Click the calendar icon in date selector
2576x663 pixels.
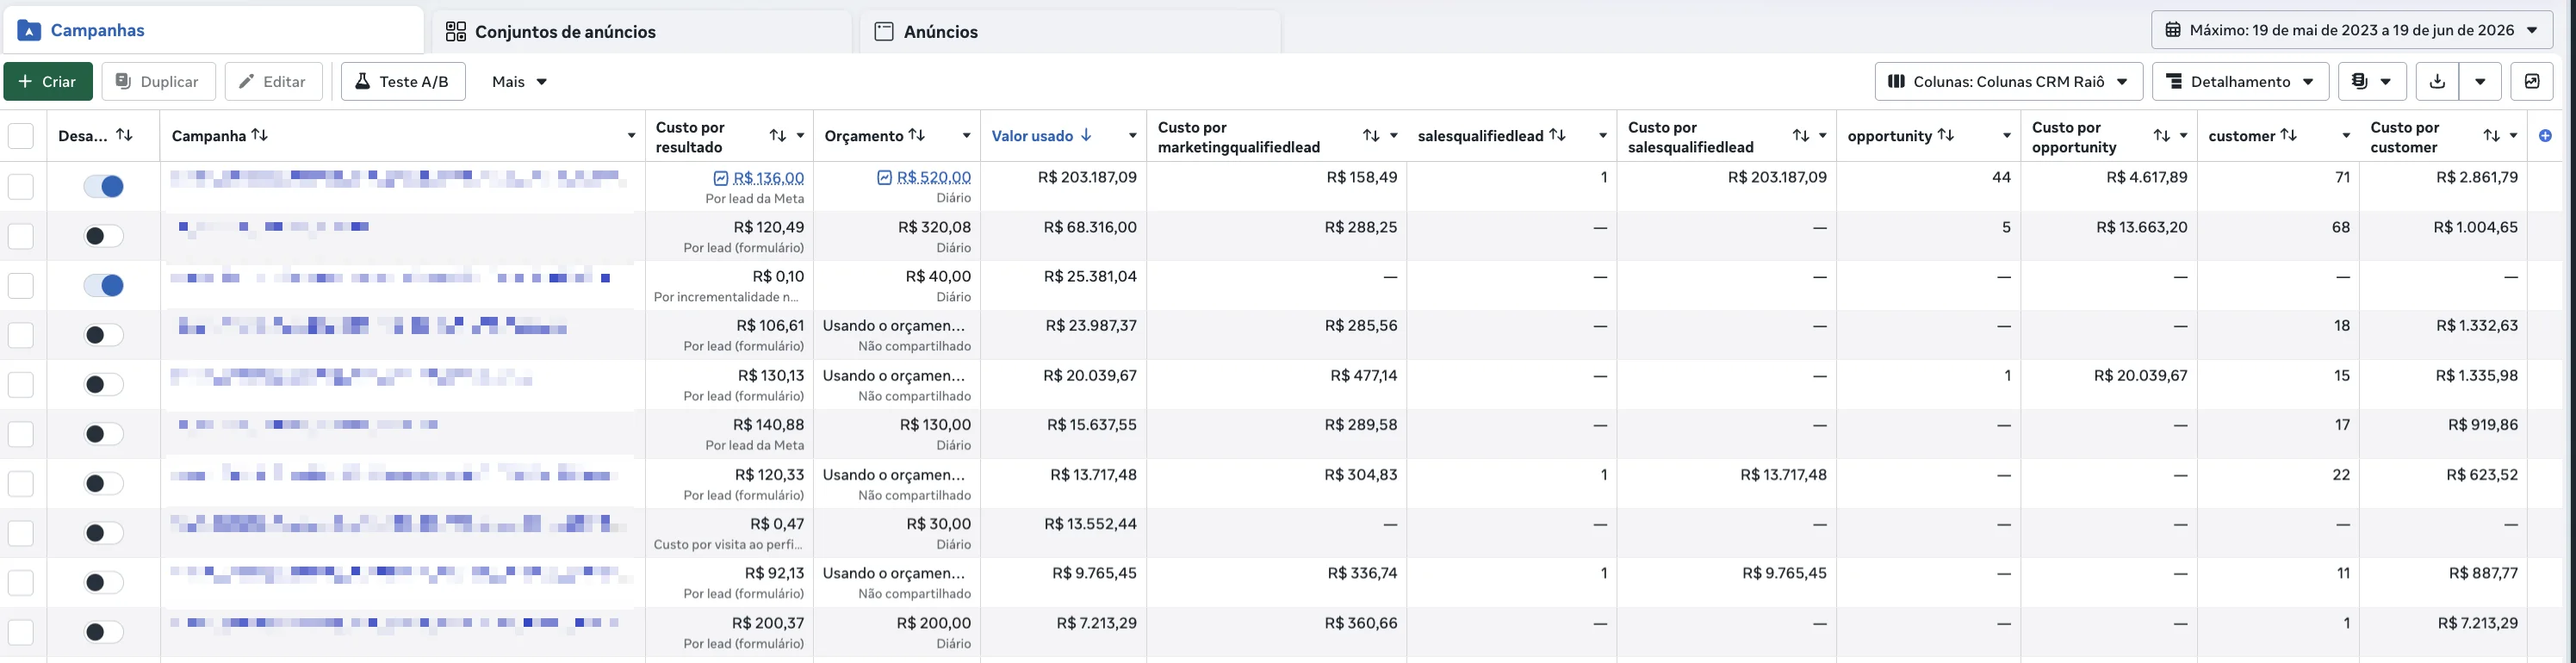[x=2173, y=30]
